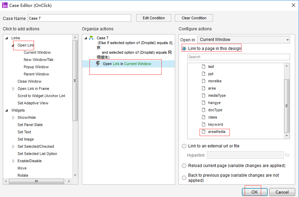Click the page icon next to hangye
The height and width of the screenshot is (197, 299).
[x=203, y=103]
